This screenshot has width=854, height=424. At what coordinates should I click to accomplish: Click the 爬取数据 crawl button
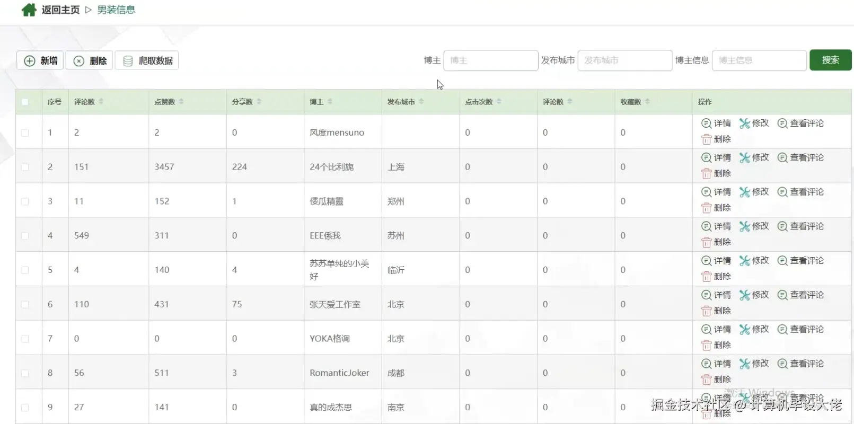147,60
